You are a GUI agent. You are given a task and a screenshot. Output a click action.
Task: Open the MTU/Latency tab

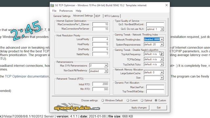[x=112, y=16]
